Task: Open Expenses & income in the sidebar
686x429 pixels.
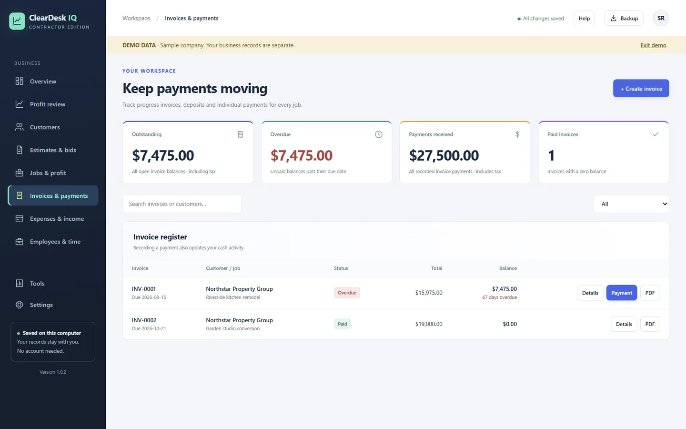Action: tap(53, 219)
